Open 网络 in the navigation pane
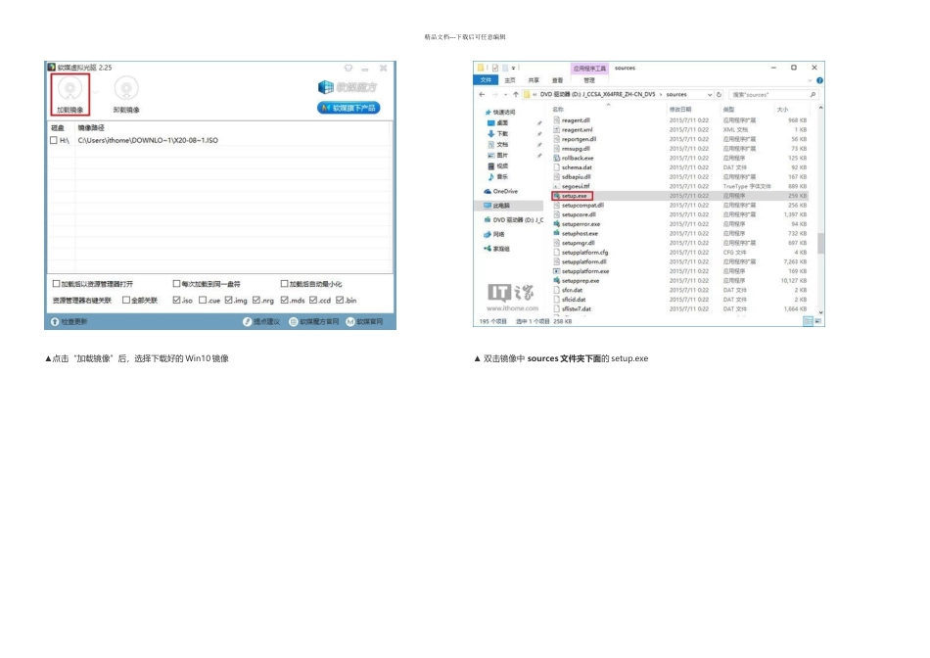 pos(494,234)
